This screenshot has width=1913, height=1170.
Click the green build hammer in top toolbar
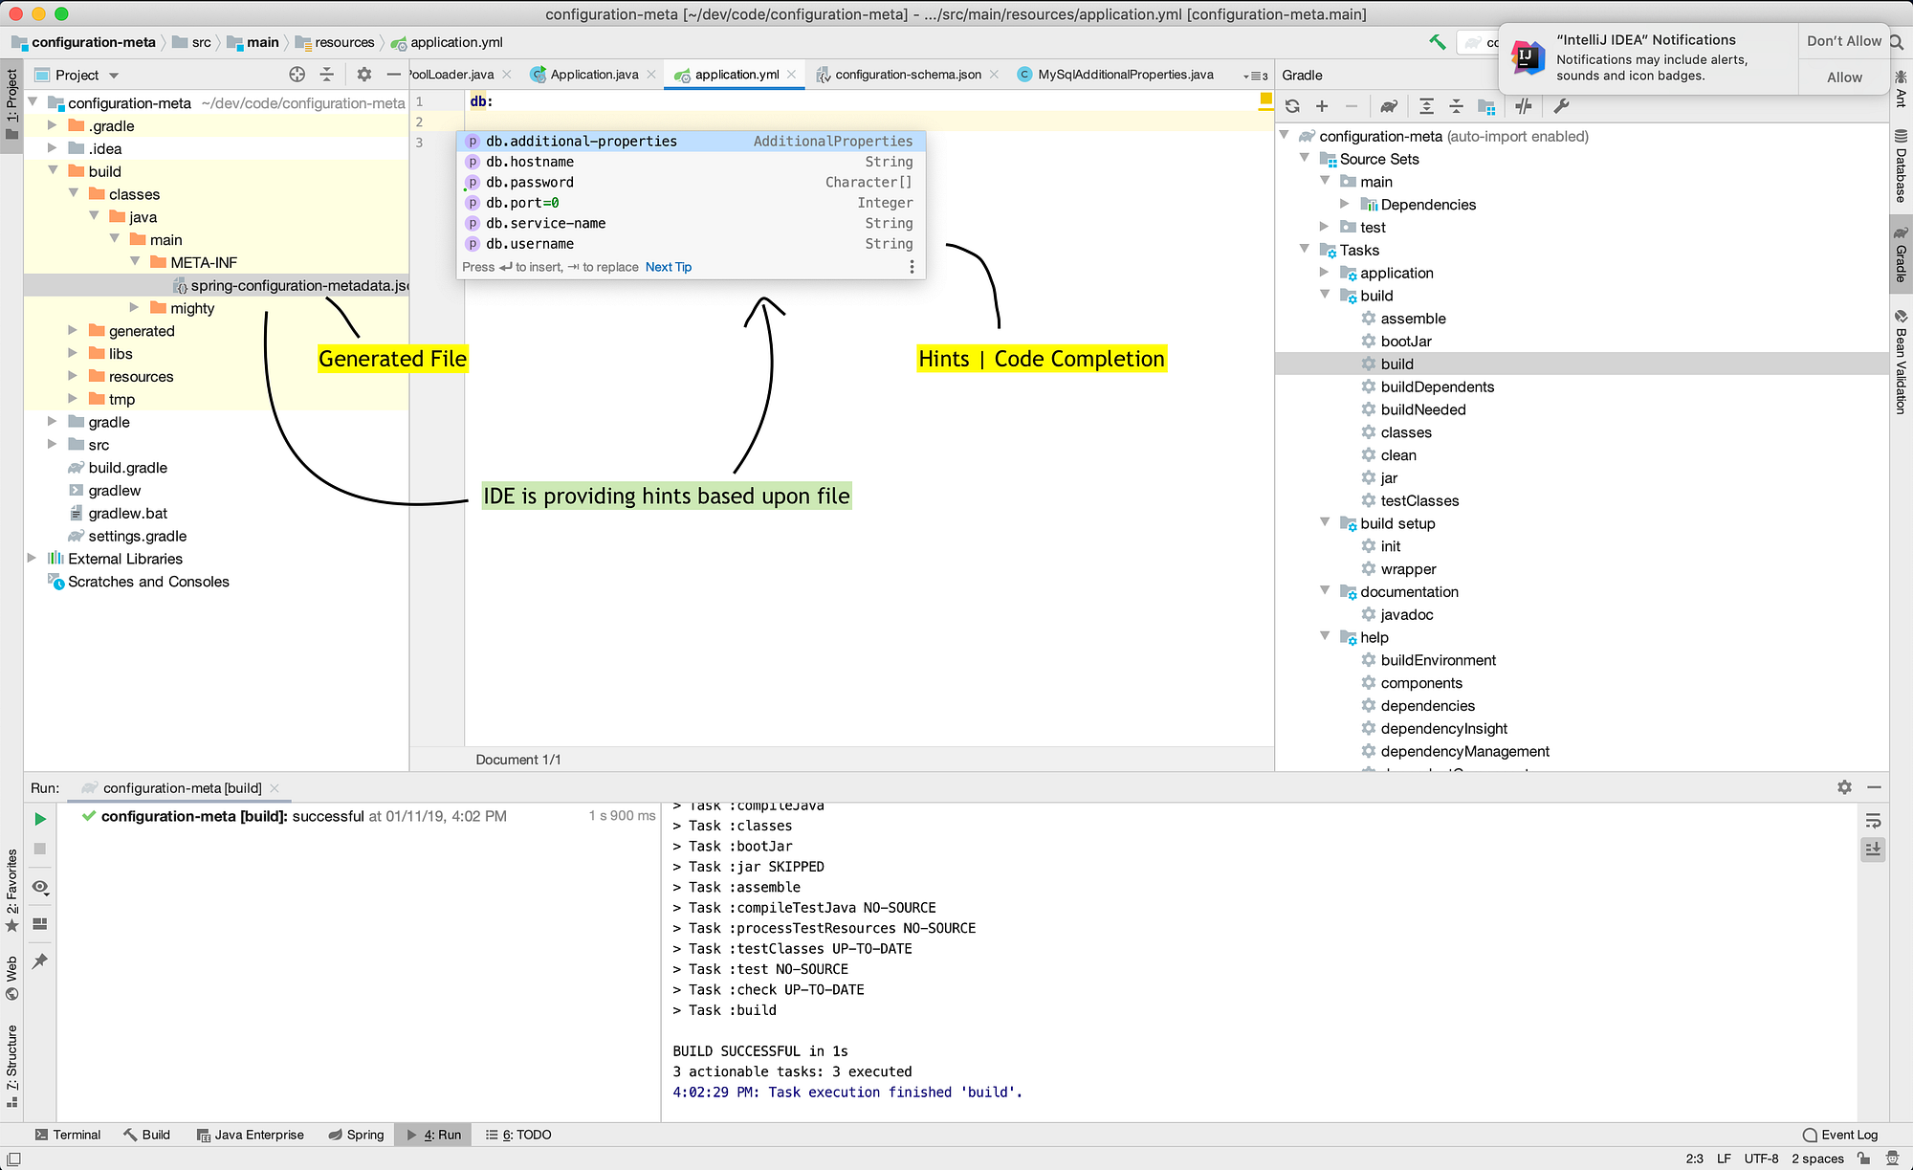coord(1437,42)
